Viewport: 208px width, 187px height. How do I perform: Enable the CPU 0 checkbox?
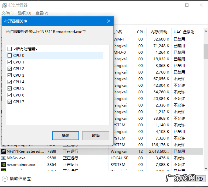10,56
